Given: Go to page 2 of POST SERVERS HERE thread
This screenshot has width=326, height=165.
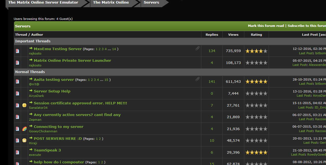Looking at the screenshot, I should coord(100,139).
